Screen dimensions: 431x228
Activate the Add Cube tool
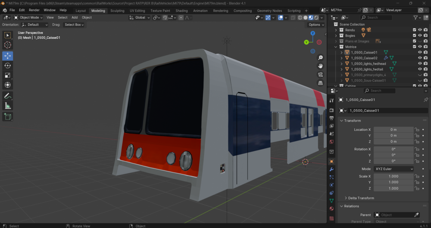7,117
